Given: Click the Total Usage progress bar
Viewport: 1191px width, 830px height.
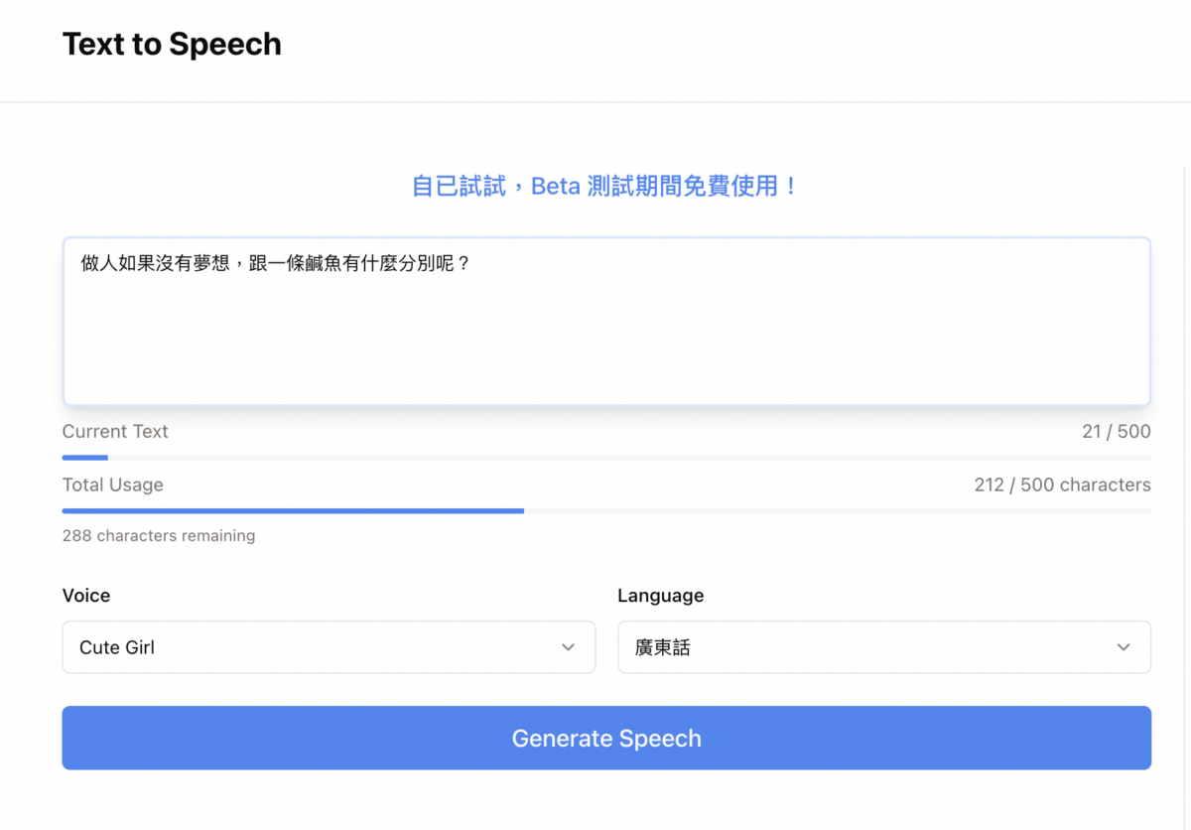Looking at the screenshot, I should tap(606, 511).
